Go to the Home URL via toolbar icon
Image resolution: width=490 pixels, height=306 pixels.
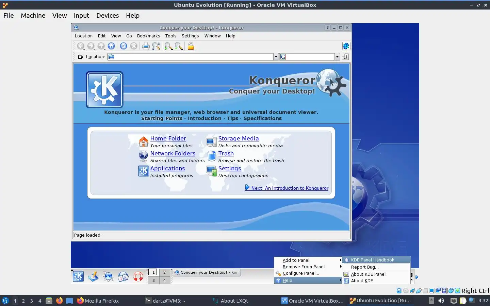(x=111, y=46)
